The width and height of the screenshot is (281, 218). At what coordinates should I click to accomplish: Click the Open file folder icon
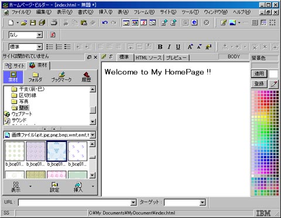click(x=24, y=23)
